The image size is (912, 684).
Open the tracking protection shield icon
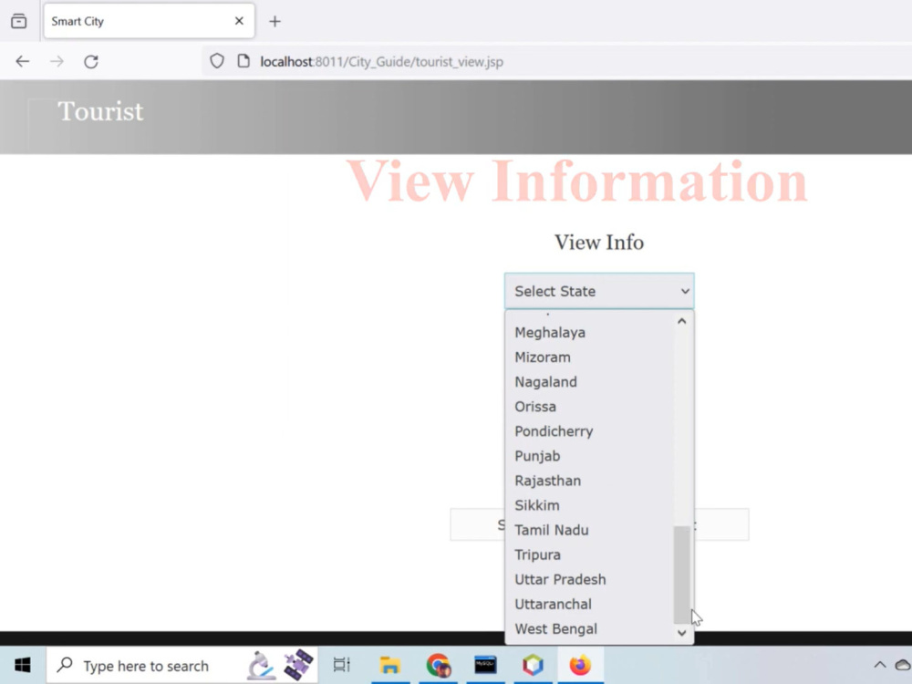pyautogui.click(x=217, y=61)
